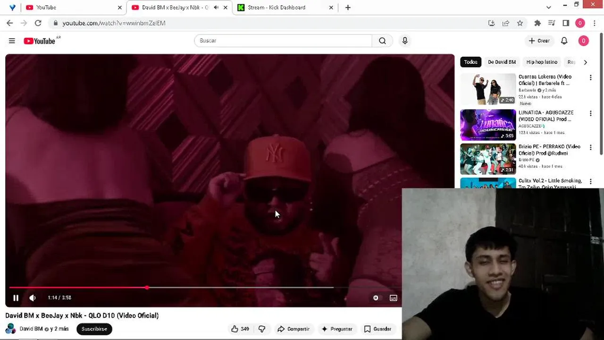The height and width of the screenshot is (340, 604).
Task: Open Culitx Vol.2 Little Smoking title
Action: click(x=550, y=183)
